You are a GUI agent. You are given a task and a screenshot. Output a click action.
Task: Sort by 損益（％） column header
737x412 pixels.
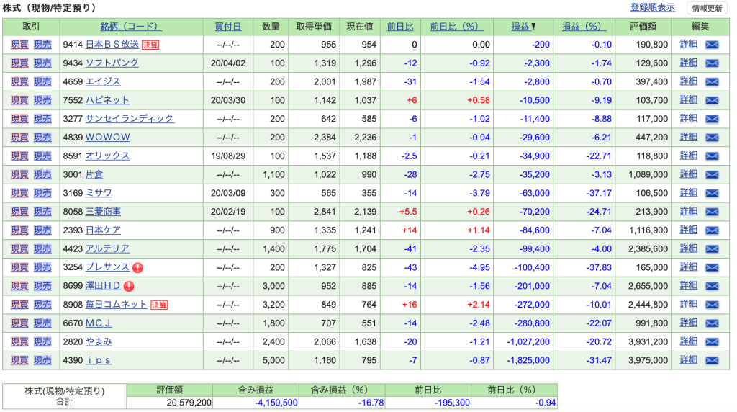[x=582, y=27]
